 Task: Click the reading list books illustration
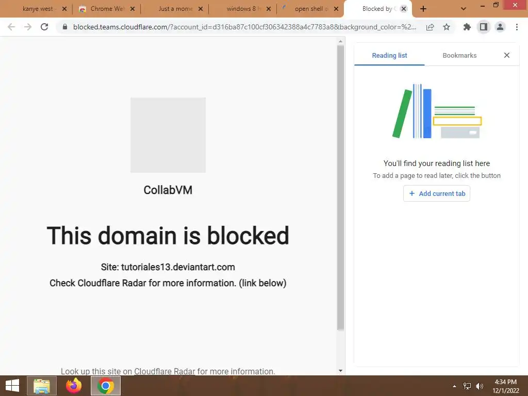click(437, 111)
